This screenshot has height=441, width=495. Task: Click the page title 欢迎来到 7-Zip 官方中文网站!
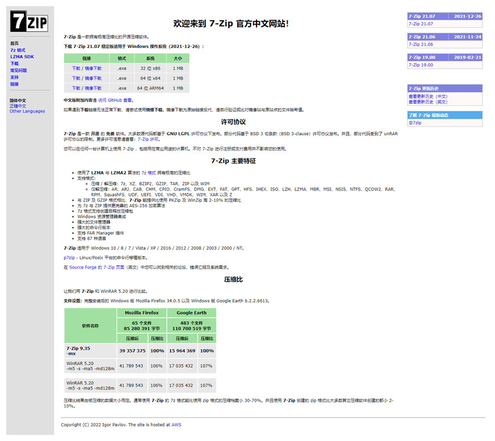231,24
